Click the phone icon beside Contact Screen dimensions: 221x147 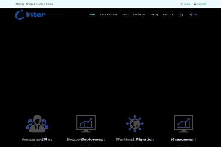click(195, 4)
